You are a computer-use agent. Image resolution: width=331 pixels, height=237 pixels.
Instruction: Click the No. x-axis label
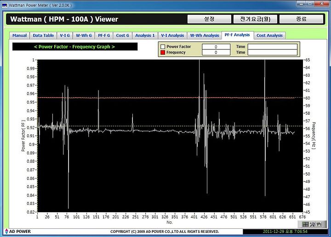[170, 222]
